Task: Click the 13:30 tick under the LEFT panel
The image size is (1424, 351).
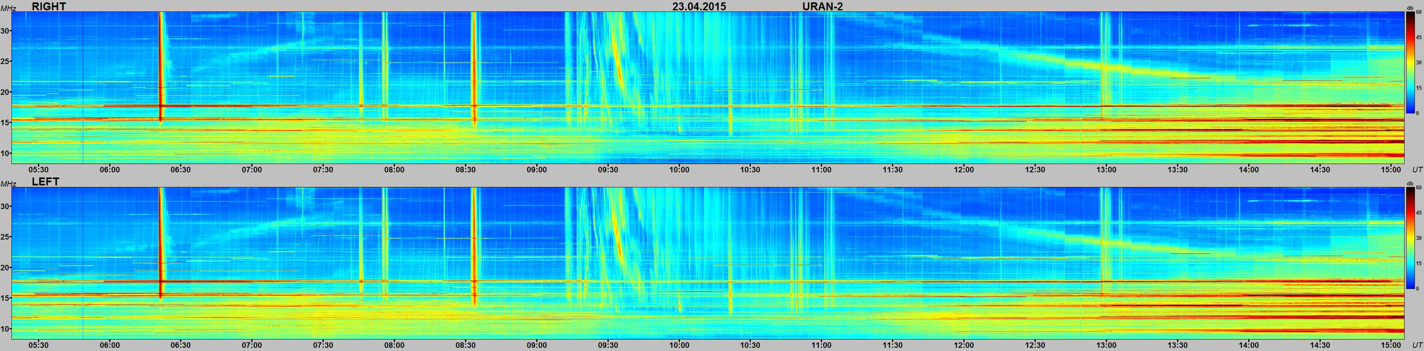Action: (1177, 345)
